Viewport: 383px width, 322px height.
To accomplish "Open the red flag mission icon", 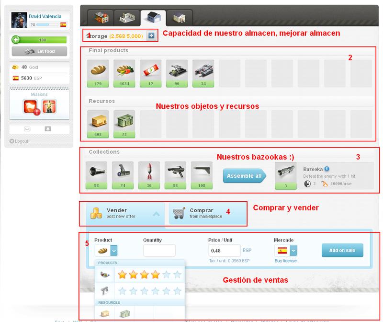I will (x=32, y=106).
